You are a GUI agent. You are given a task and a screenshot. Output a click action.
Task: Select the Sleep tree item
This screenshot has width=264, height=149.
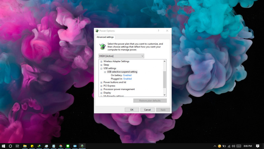pyautogui.click(x=106, y=65)
